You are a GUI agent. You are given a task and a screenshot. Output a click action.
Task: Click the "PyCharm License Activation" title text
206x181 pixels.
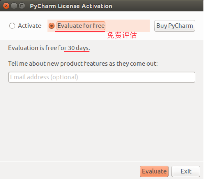(71, 6)
